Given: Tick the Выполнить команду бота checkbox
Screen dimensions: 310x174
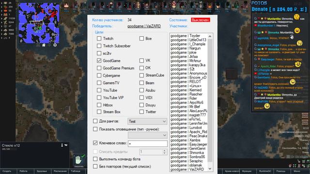Looking at the screenshot, I should click(95, 159).
